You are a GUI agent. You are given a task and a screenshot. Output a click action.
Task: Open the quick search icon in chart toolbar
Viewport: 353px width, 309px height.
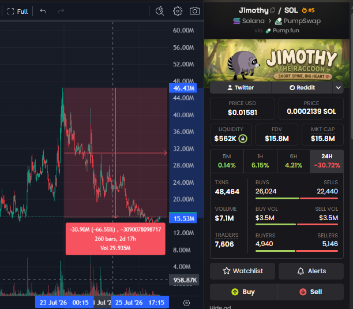160,11
